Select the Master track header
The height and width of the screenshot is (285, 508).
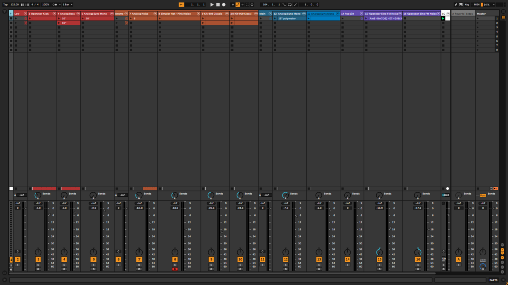(487, 14)
